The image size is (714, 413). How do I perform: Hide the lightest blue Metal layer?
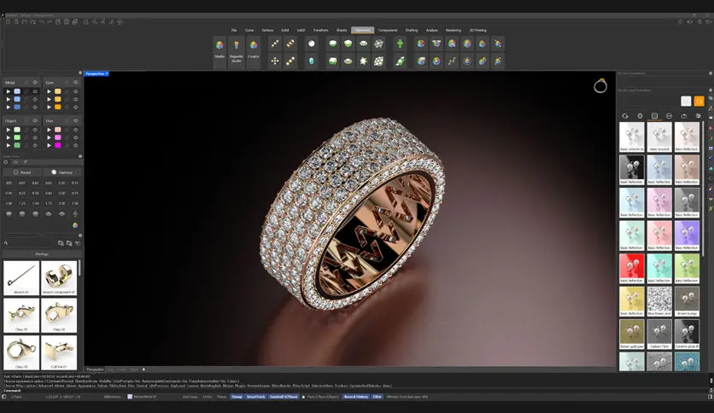pyautogui.click(x=35, y=91)
